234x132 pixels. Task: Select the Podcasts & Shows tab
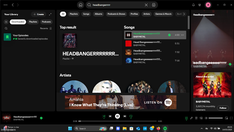(x=116, y=14)
